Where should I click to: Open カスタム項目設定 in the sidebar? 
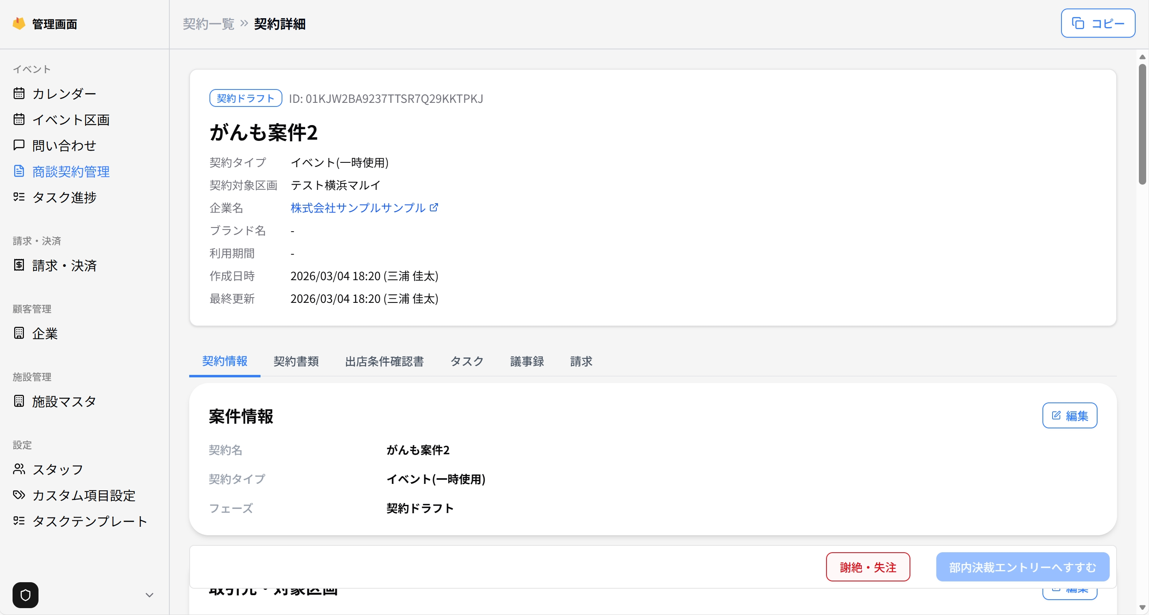[x=84, y=495]
